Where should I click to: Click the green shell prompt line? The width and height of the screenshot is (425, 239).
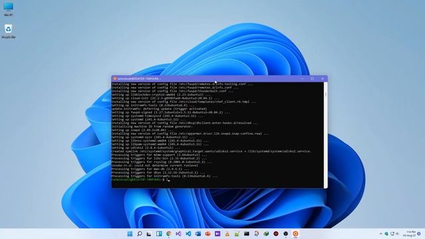point(140,180)
